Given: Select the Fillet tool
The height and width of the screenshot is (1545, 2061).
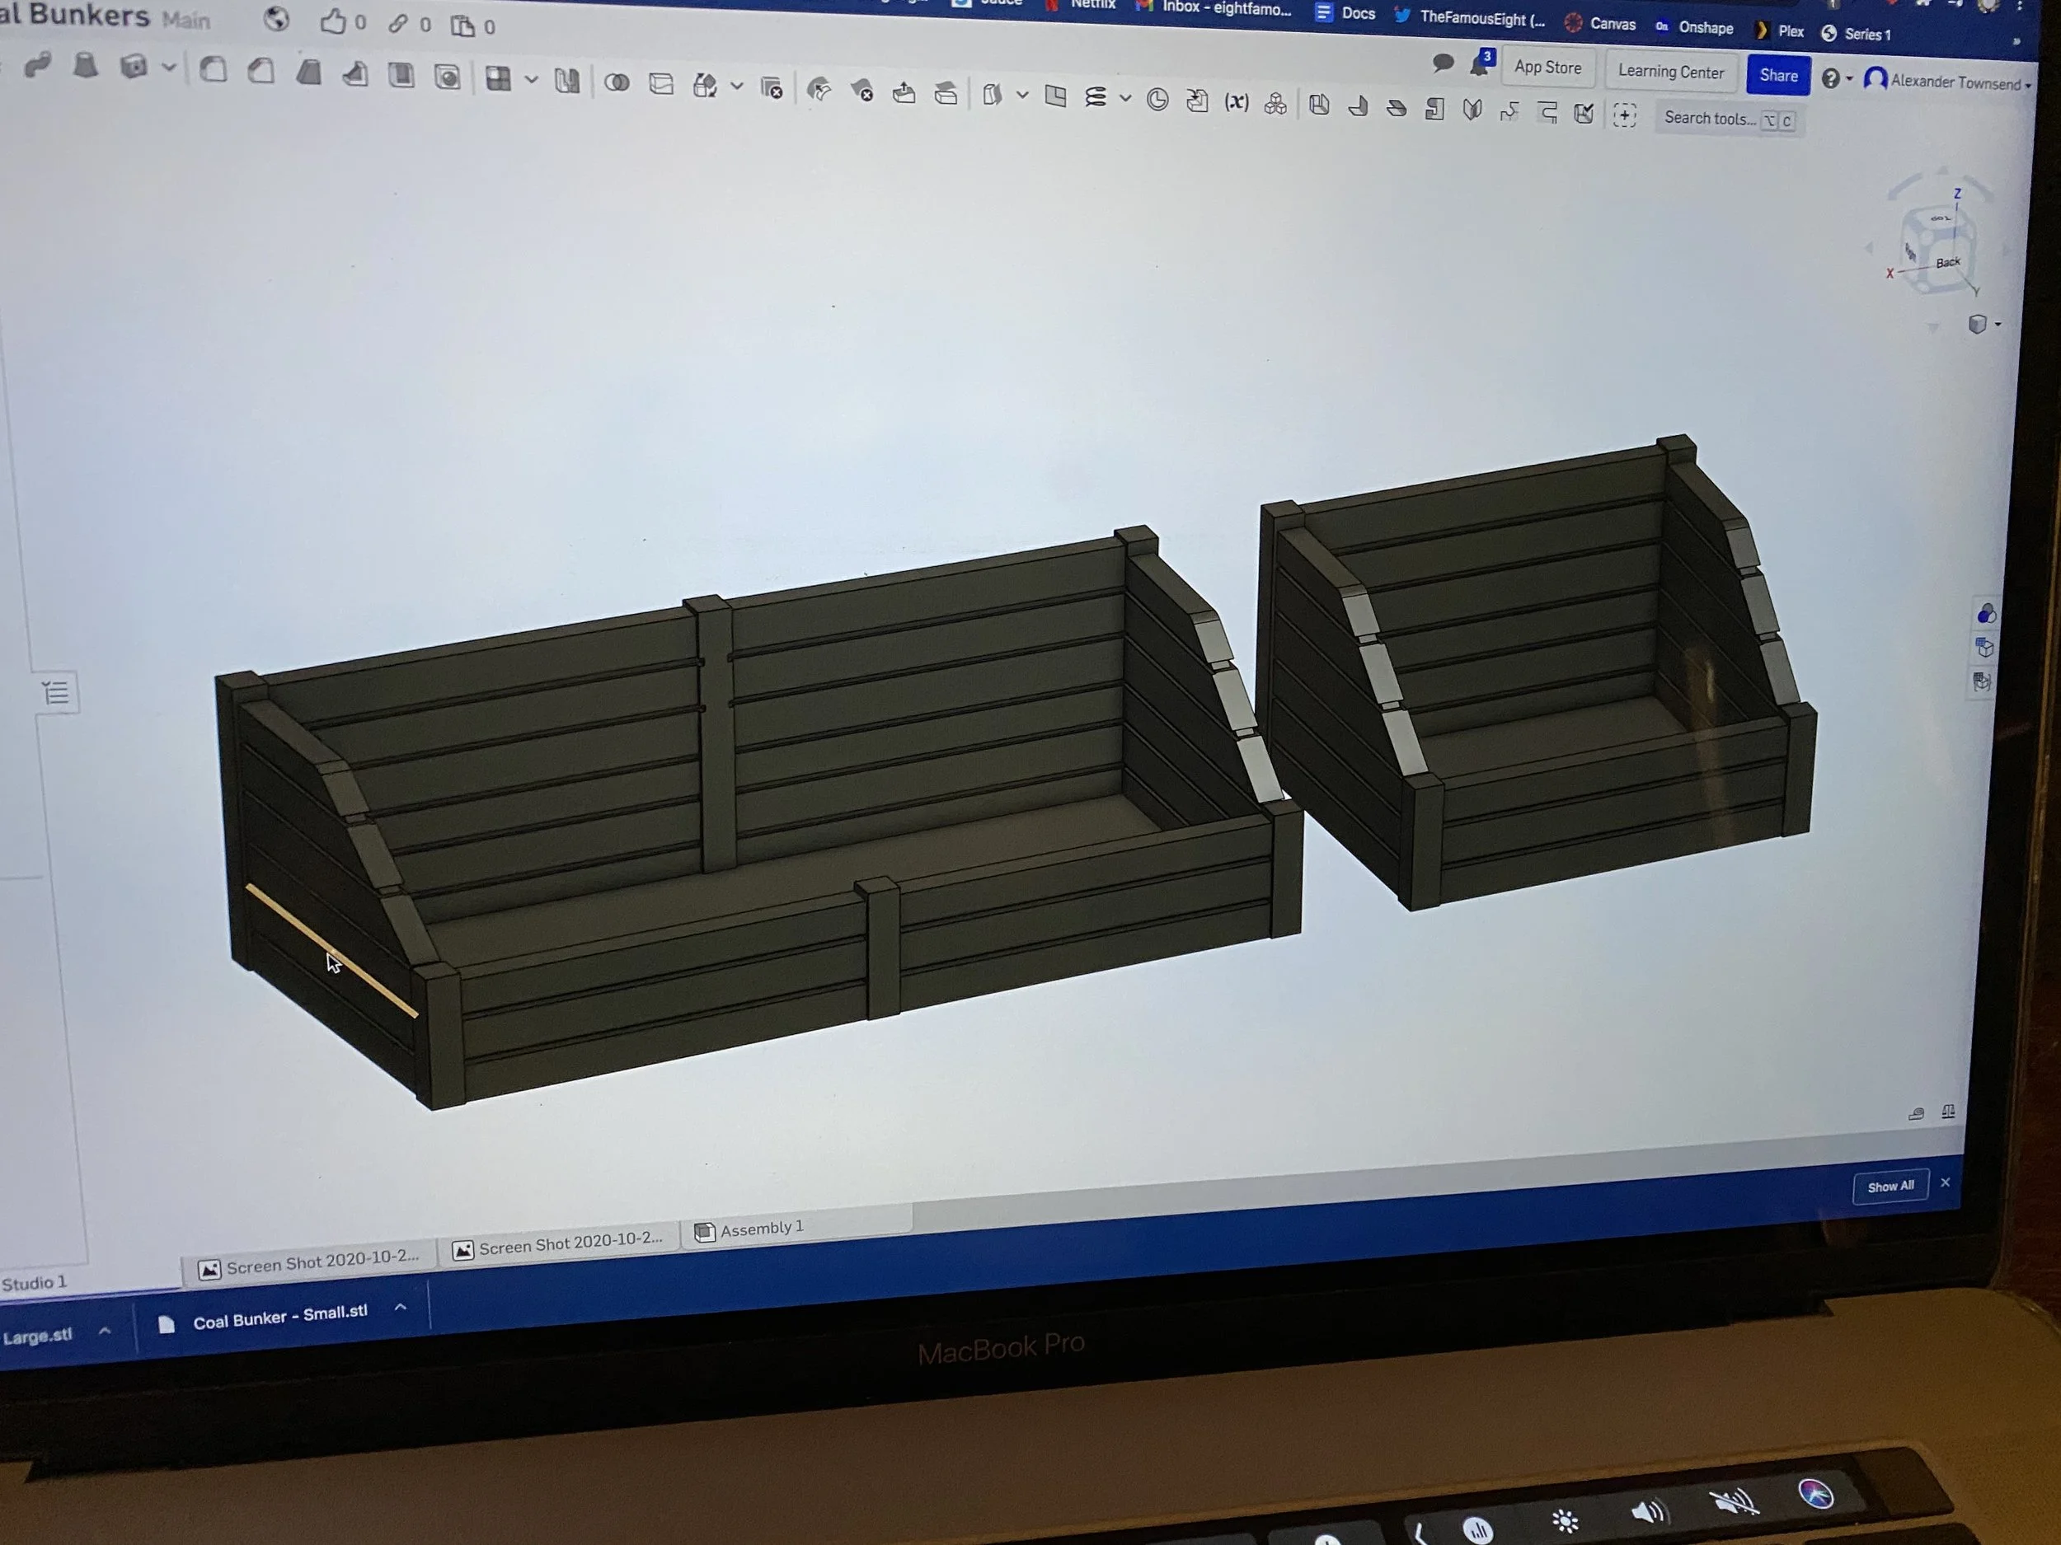Looking at the screenshot, I should [214, 71].
